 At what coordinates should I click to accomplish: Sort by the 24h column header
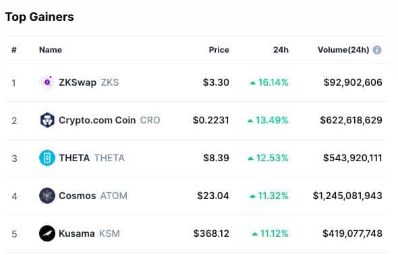(x=281, y=50)
